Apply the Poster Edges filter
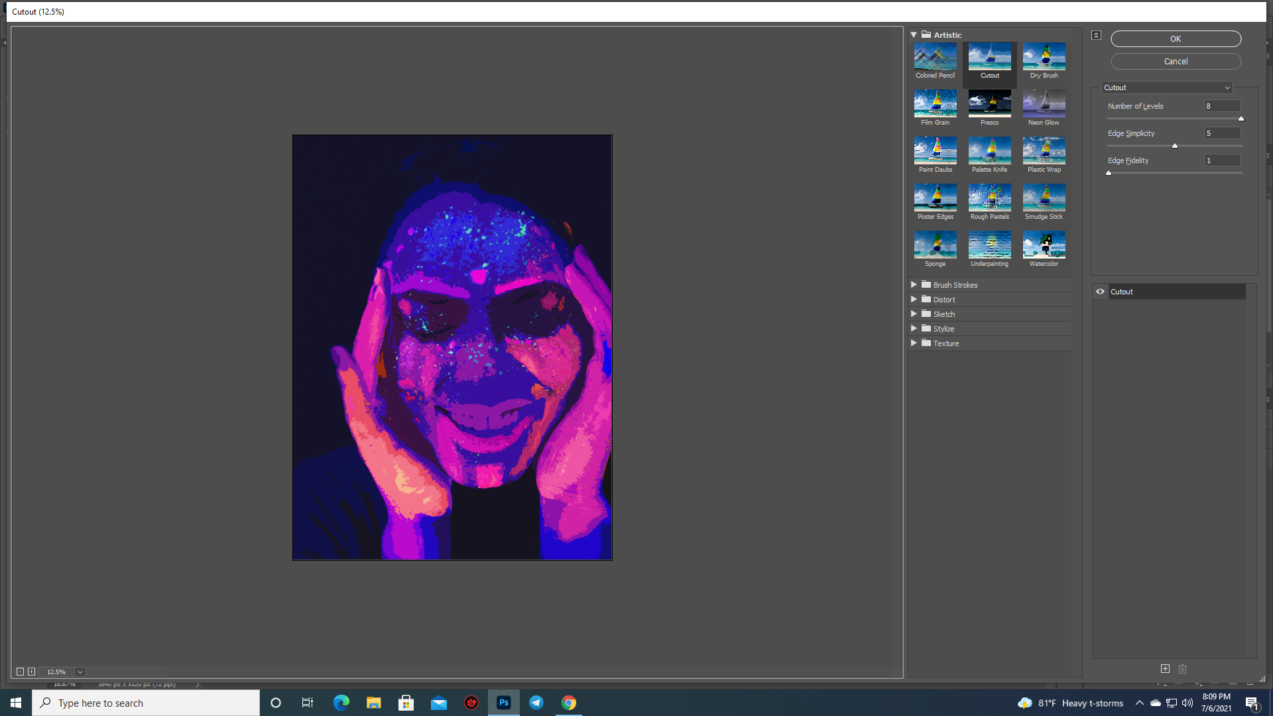Screen dimensions: 1273x716 935,198
